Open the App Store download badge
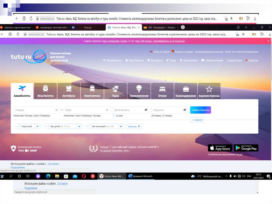The width and height of the screenshot is (272, 204). (x=220, y=148)
